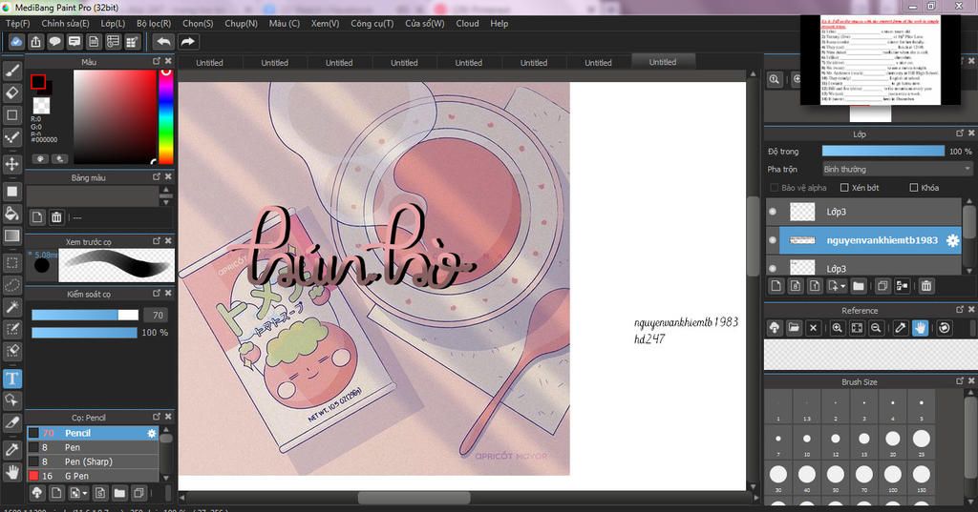Toggle the Bảo vệ alpha checkbox
Screen dimensions: 978x512
coord(774,188)
